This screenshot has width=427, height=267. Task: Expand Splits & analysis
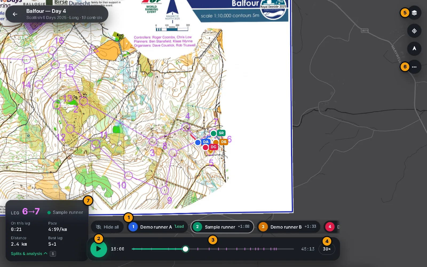coord(29,254)
